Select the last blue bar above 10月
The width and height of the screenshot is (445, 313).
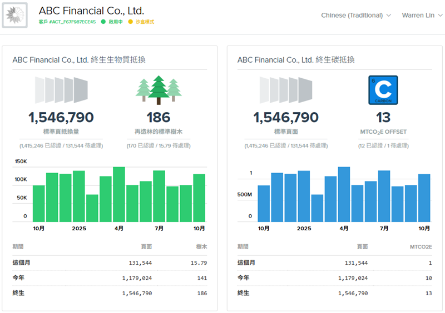(x=424, y=198)
